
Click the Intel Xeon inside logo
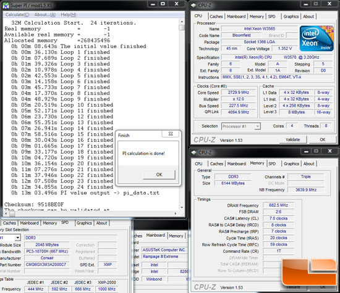pos(317,38)
